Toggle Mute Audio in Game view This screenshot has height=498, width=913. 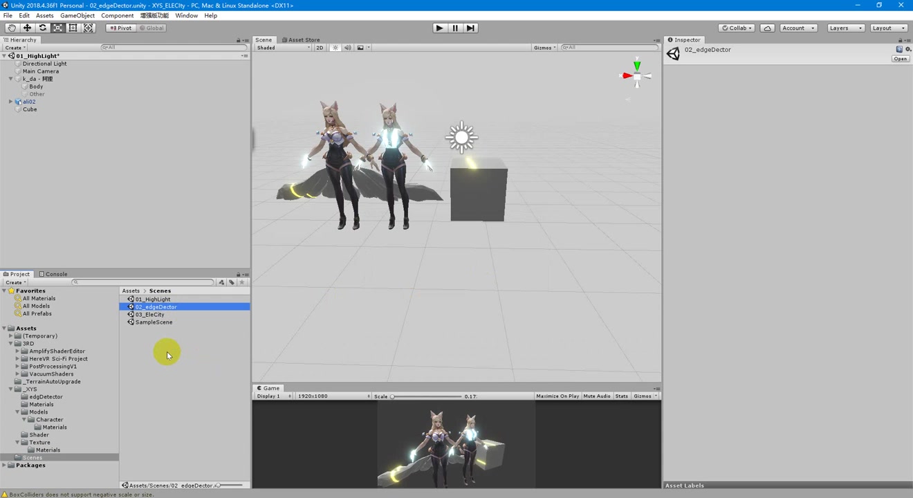(597, 396)
